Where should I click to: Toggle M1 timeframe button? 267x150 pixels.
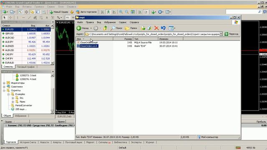[x=68, y=17]
